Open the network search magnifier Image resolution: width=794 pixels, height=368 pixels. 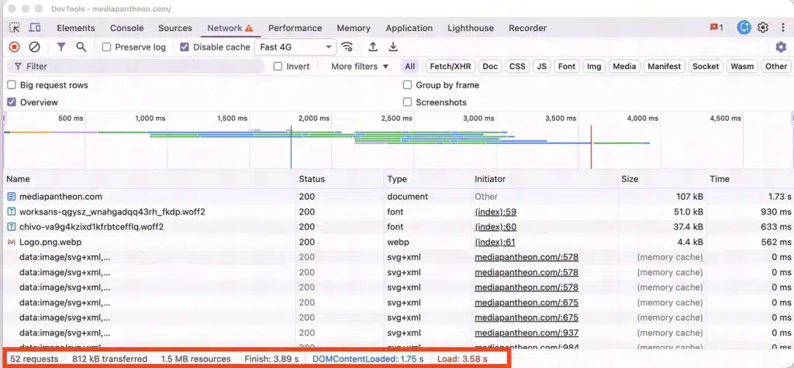coord(81,47)
